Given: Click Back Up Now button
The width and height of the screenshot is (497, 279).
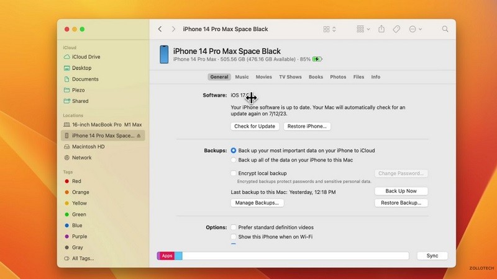Looking at the screenshot, I should (401, 191).
